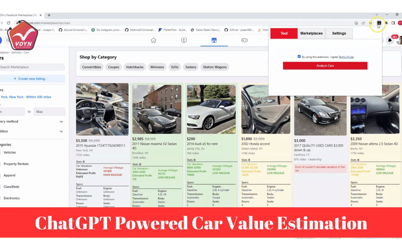The width and height of the screenshot is (402, 251).
Task: Open the FM Cars extension icon
Action: click(x=379, y=23)
